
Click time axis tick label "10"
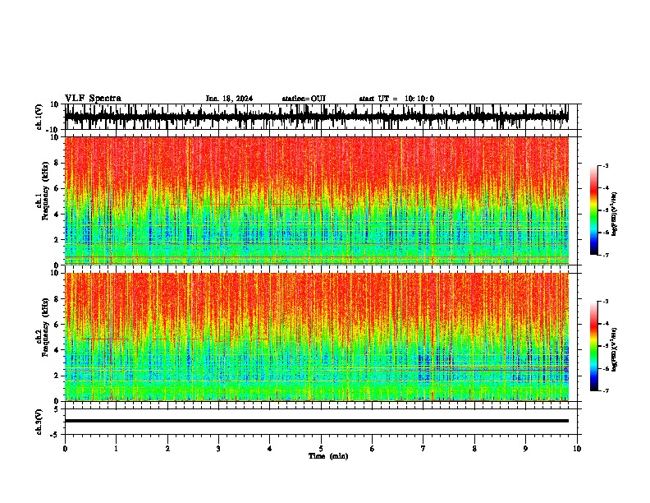[x=577, y=449]
